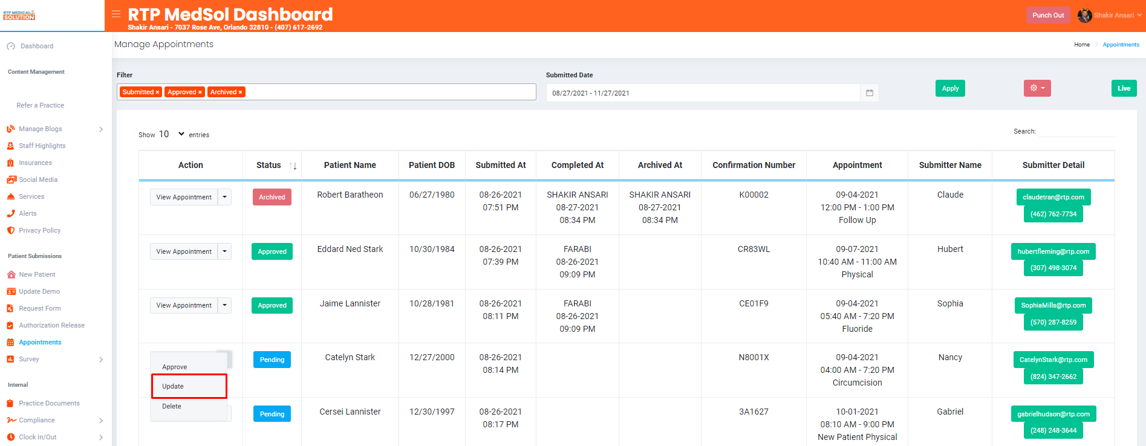
Task: Choose Update from the action menu
Action: 189,386
